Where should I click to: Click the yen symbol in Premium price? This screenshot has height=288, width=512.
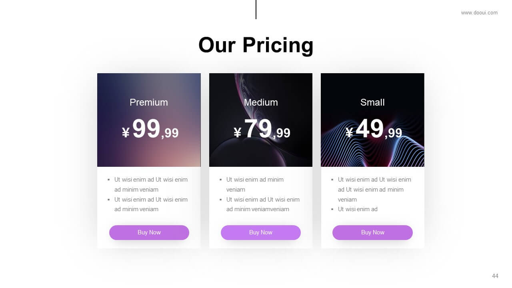click(x=126, y=132)
